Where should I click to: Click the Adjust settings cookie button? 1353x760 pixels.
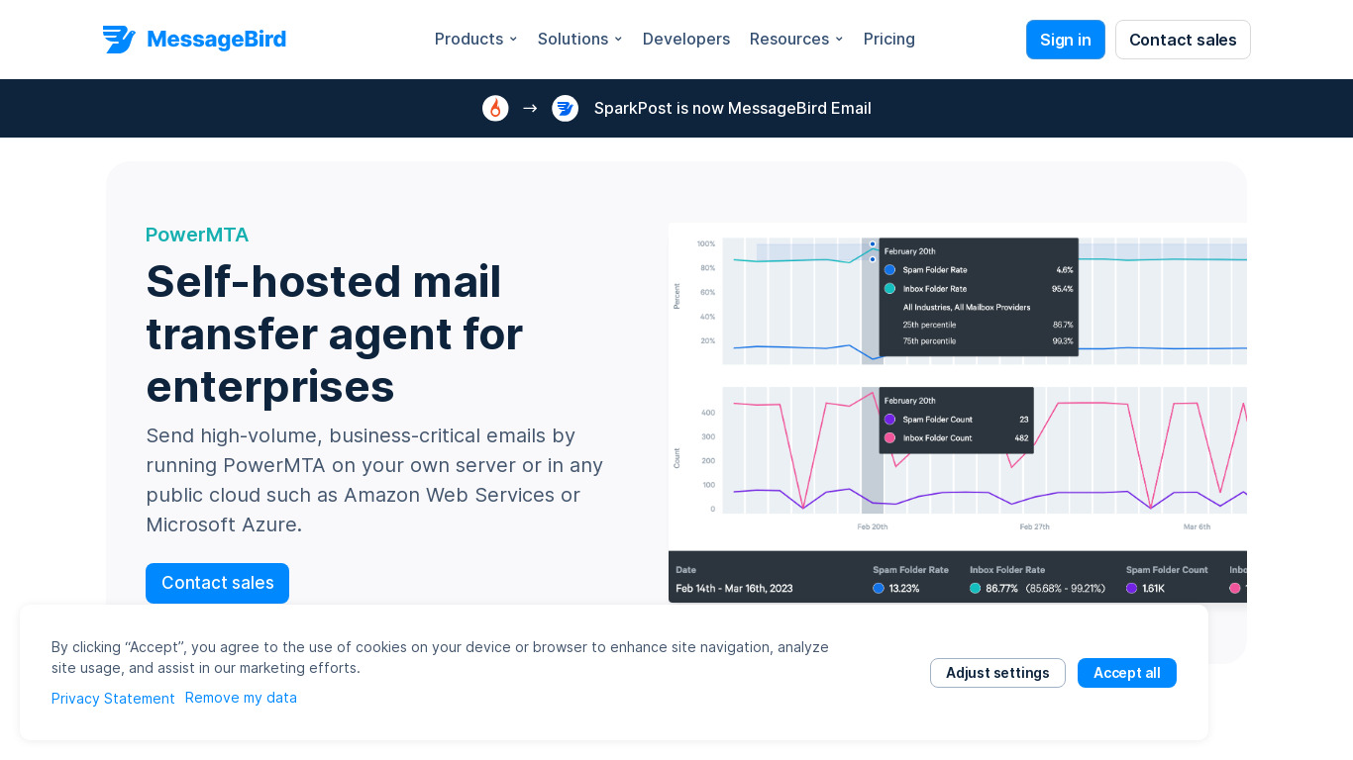pyautogui.click(x=997, y=673)
